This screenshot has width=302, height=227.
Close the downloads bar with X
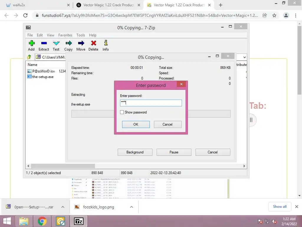pyautogui.click(x=297, y=207)
